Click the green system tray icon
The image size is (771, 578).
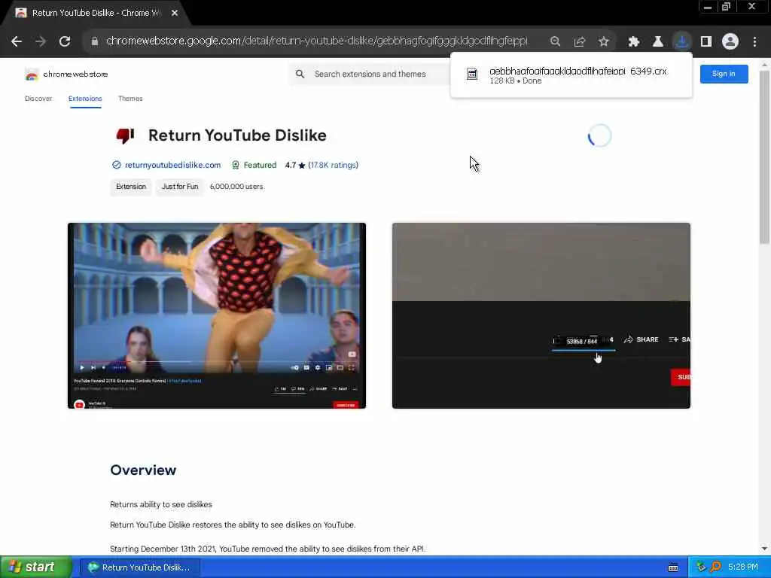tap(701, 567)
